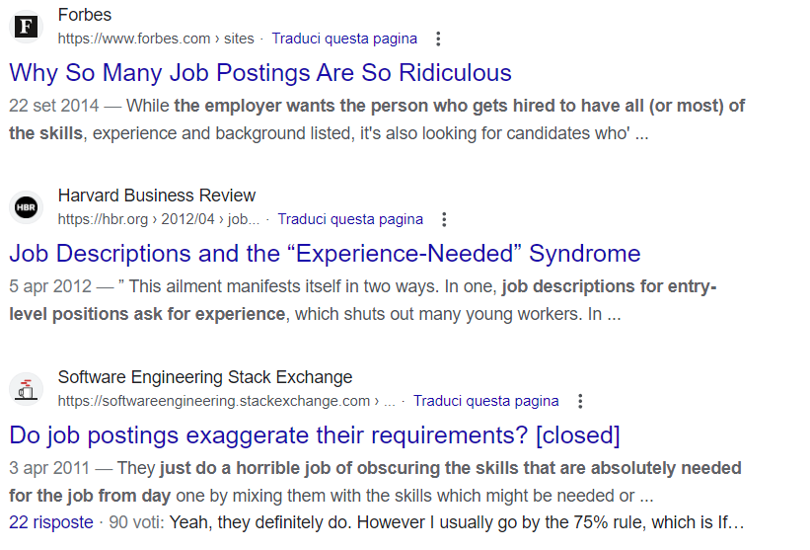Click the "Harvard Business Review" site name
Image resolution: width=810 pixels, height=550 pixels.
point(157,196)
